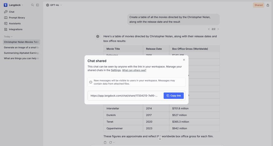This screenshot has width=273, height=146.
Task: Click the '$942 million' cell
Action: pos(194,128)
